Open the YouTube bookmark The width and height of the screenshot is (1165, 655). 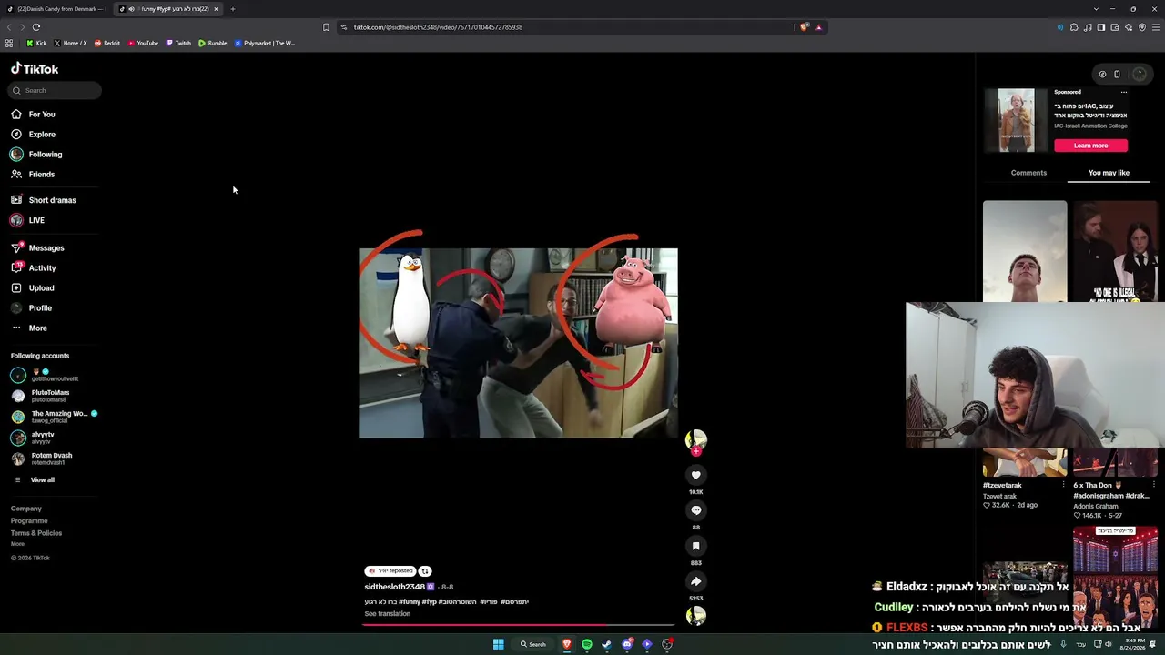pos(143,44)
